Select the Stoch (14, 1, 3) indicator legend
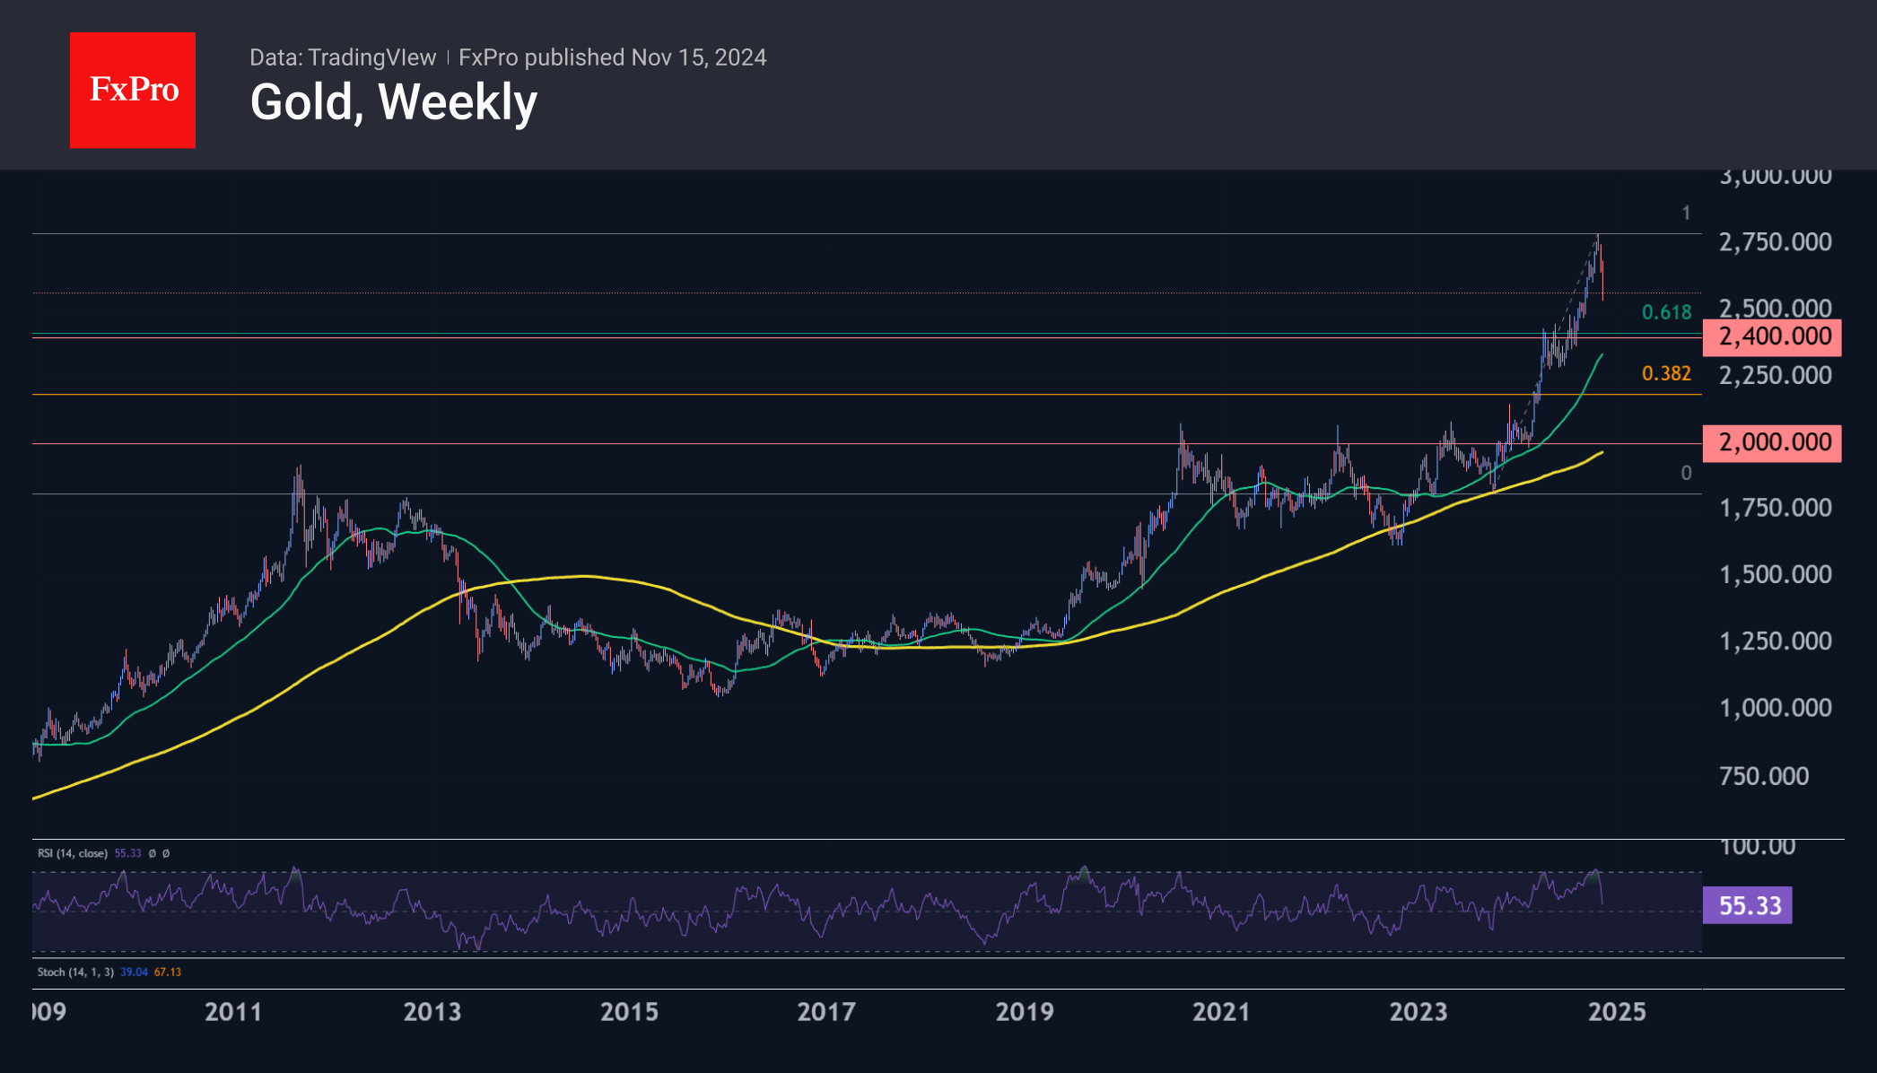This screenshot has height=1073, width=1877. (75, 972)
